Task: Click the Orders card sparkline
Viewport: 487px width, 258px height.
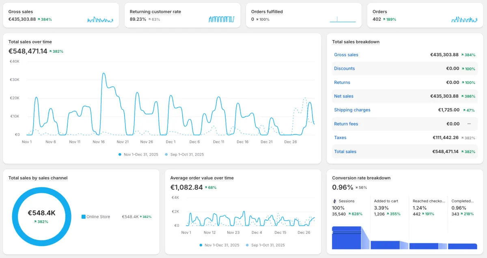Action: tap(464, 19)
